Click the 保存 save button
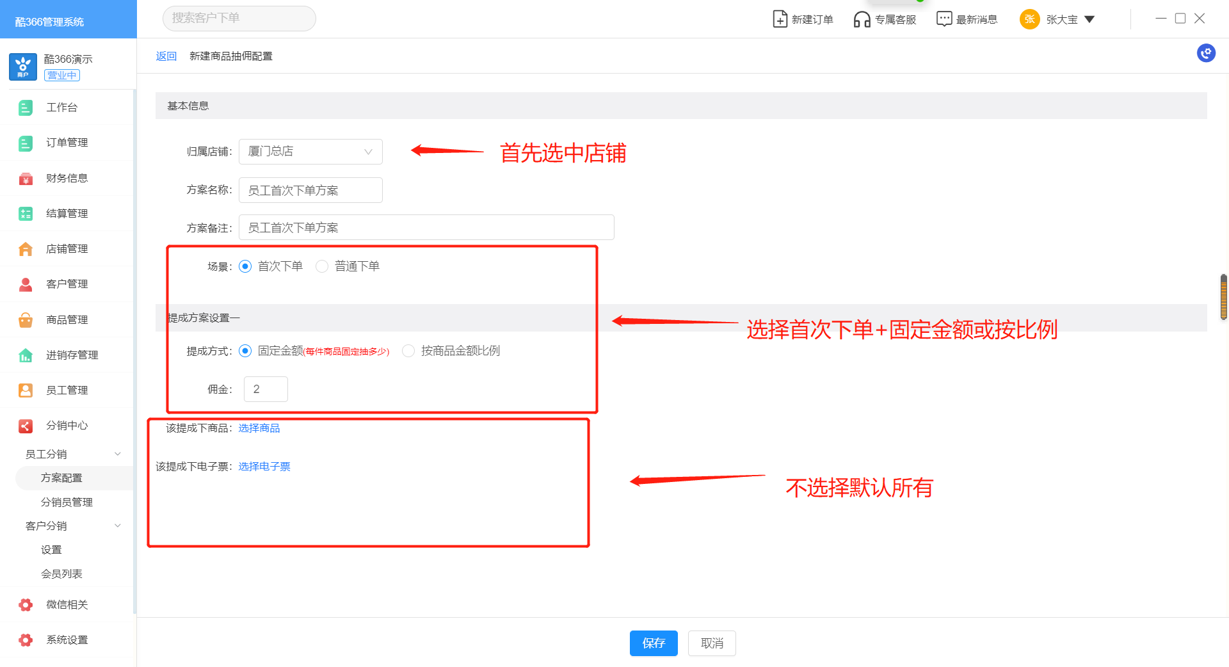Image resolution: width=1229 pixels, height=667 pixels. pos(653,643)
